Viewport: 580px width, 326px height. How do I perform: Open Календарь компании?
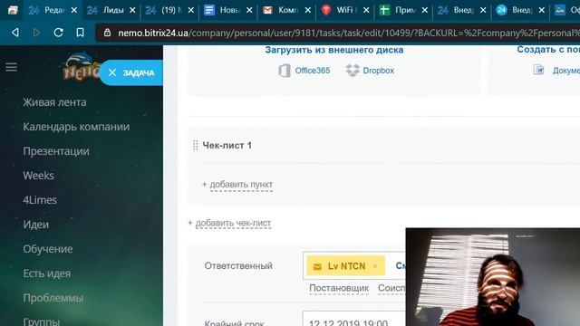[76, 127]
